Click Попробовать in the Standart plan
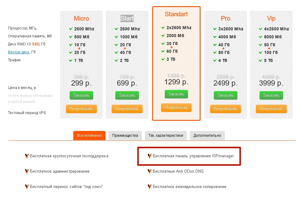300x203 pixels. [x=176, y=108]
